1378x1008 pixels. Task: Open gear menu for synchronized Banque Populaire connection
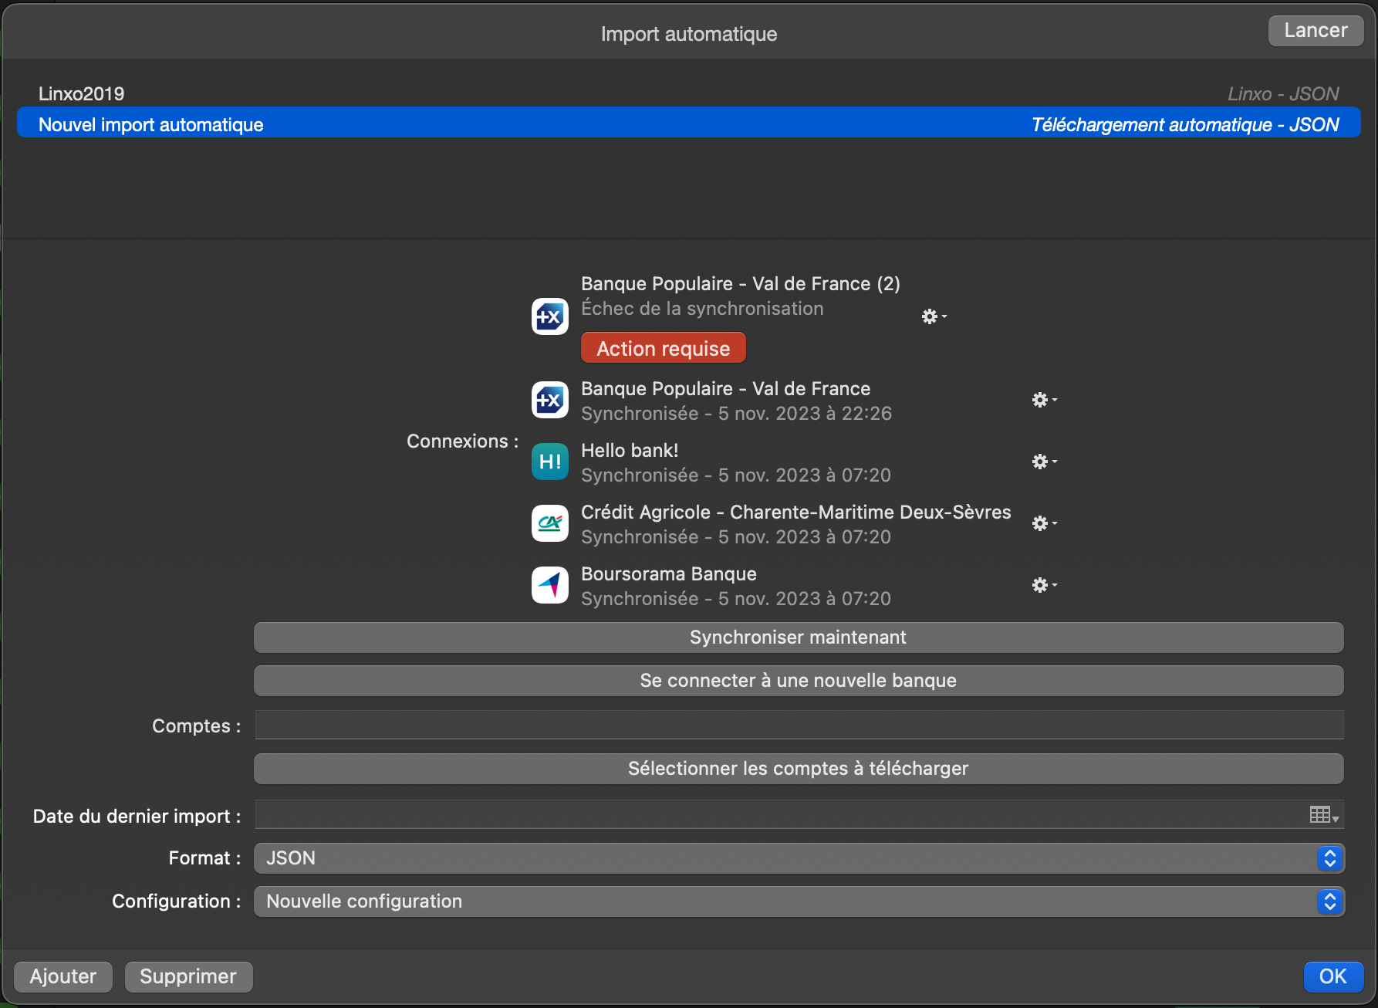coord(1044,400)
